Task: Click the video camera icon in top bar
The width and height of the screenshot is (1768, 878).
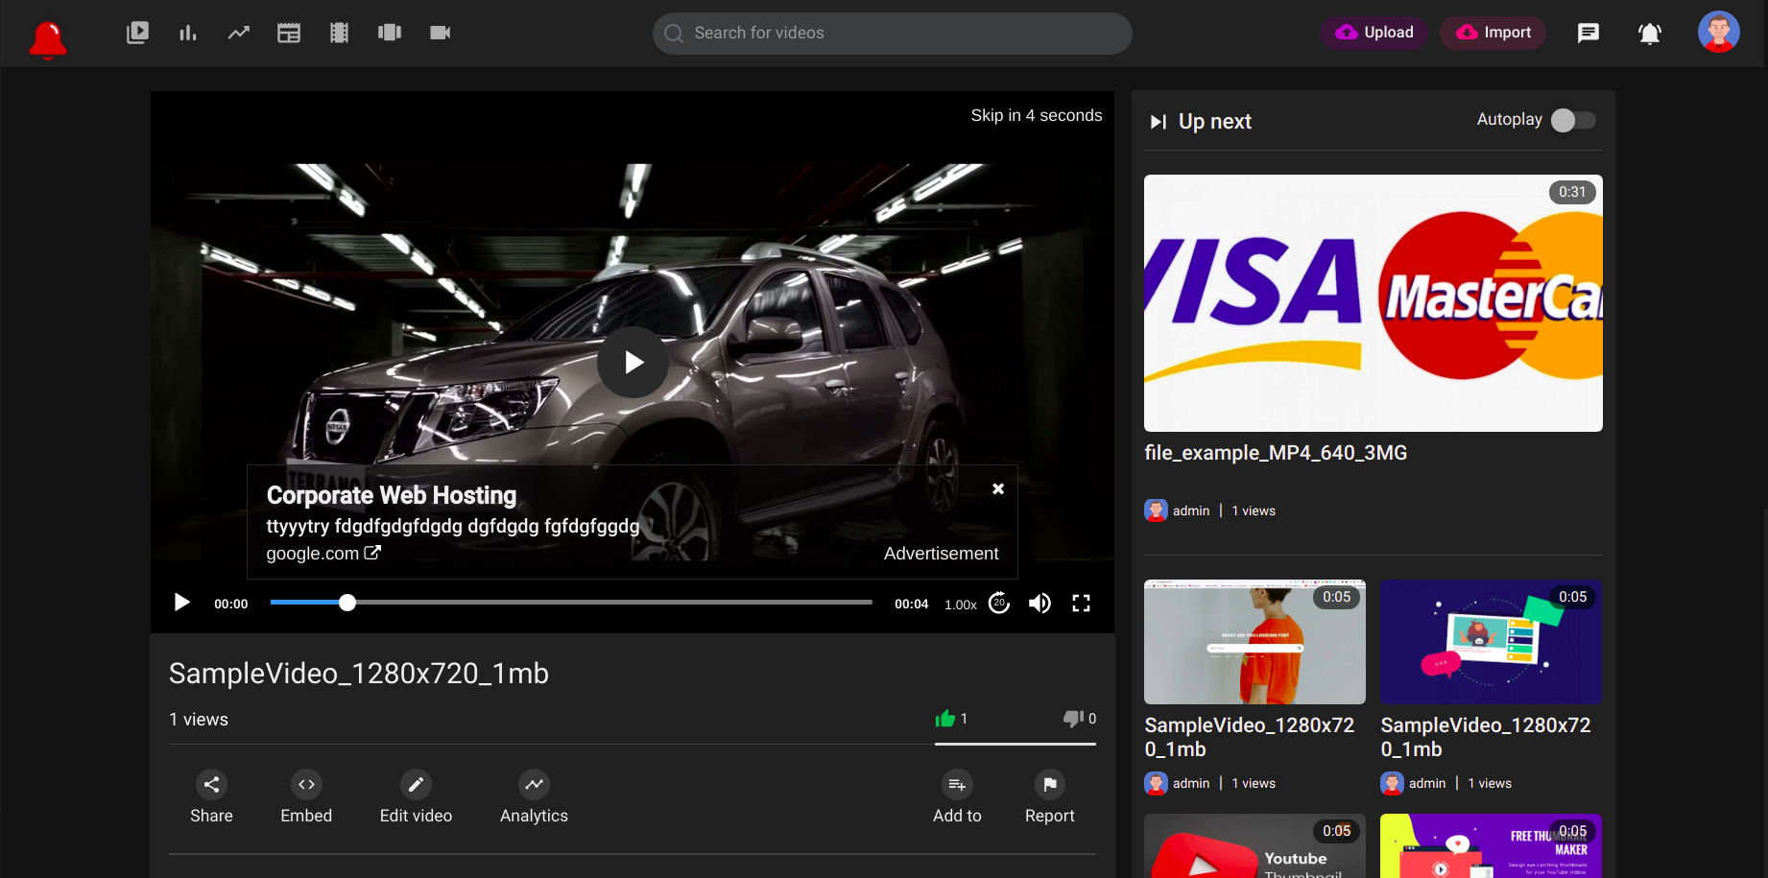Action: pyautogui.click(x=441, y=33)
